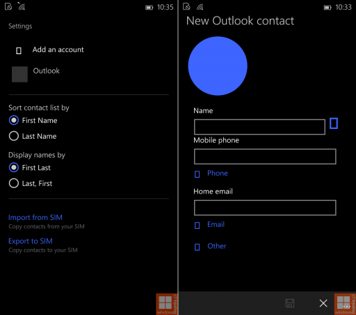Open the Outlook account entry
356x315 pixels.
(46, 71)
